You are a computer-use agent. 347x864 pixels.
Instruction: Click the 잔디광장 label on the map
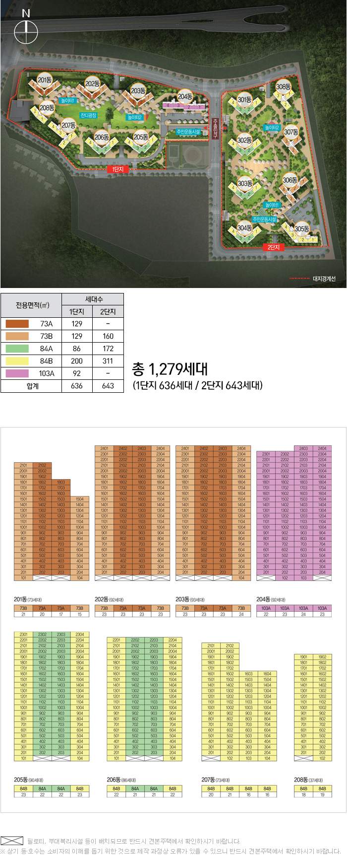(88, 116)
